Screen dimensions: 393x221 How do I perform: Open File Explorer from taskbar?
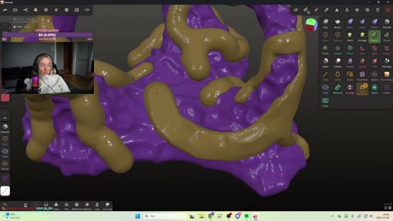(201, 216)
